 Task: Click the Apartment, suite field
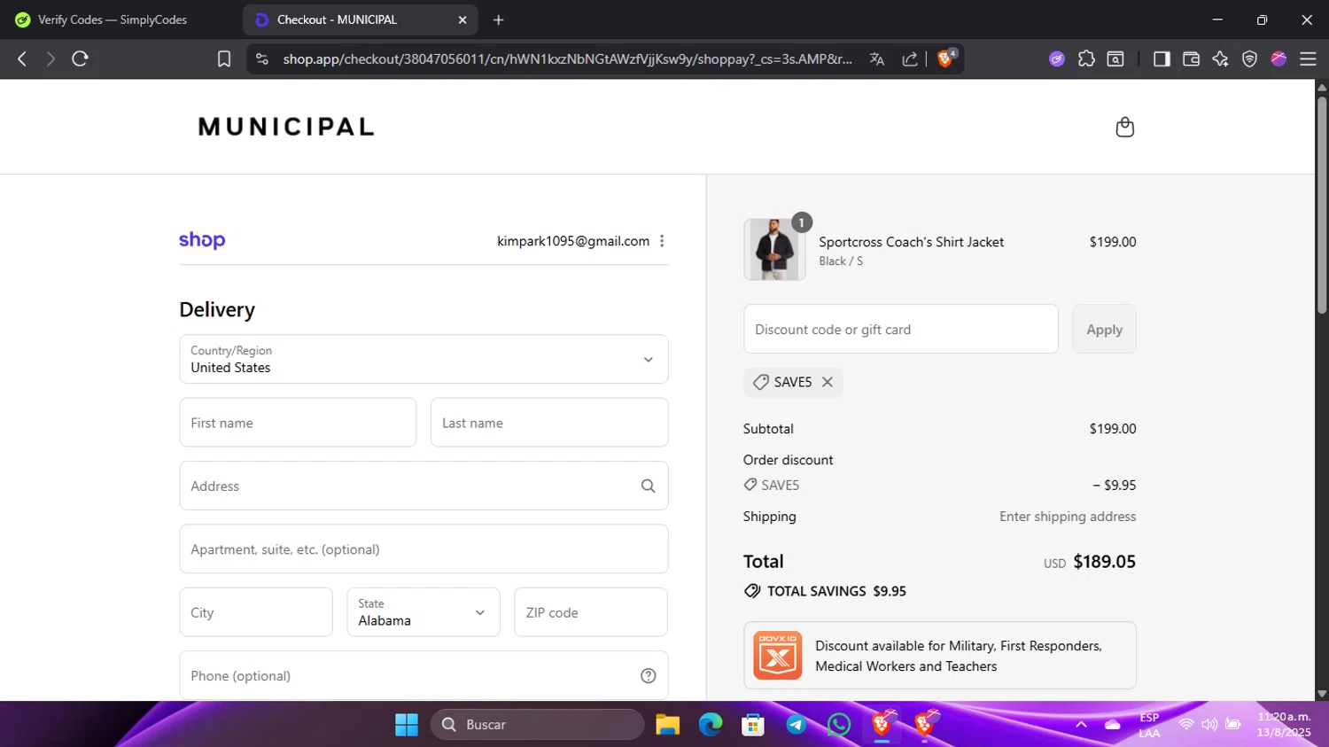coord(424,549)
